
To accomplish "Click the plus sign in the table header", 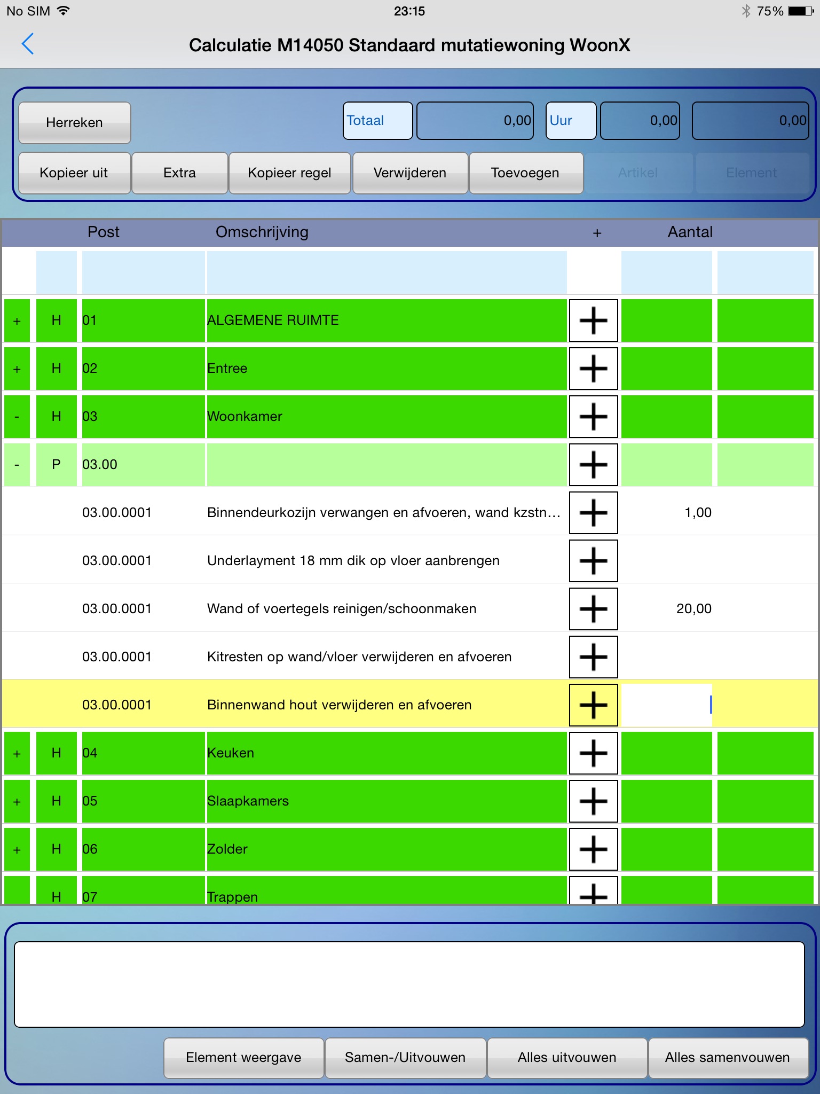I will click(x=597, y=233).
